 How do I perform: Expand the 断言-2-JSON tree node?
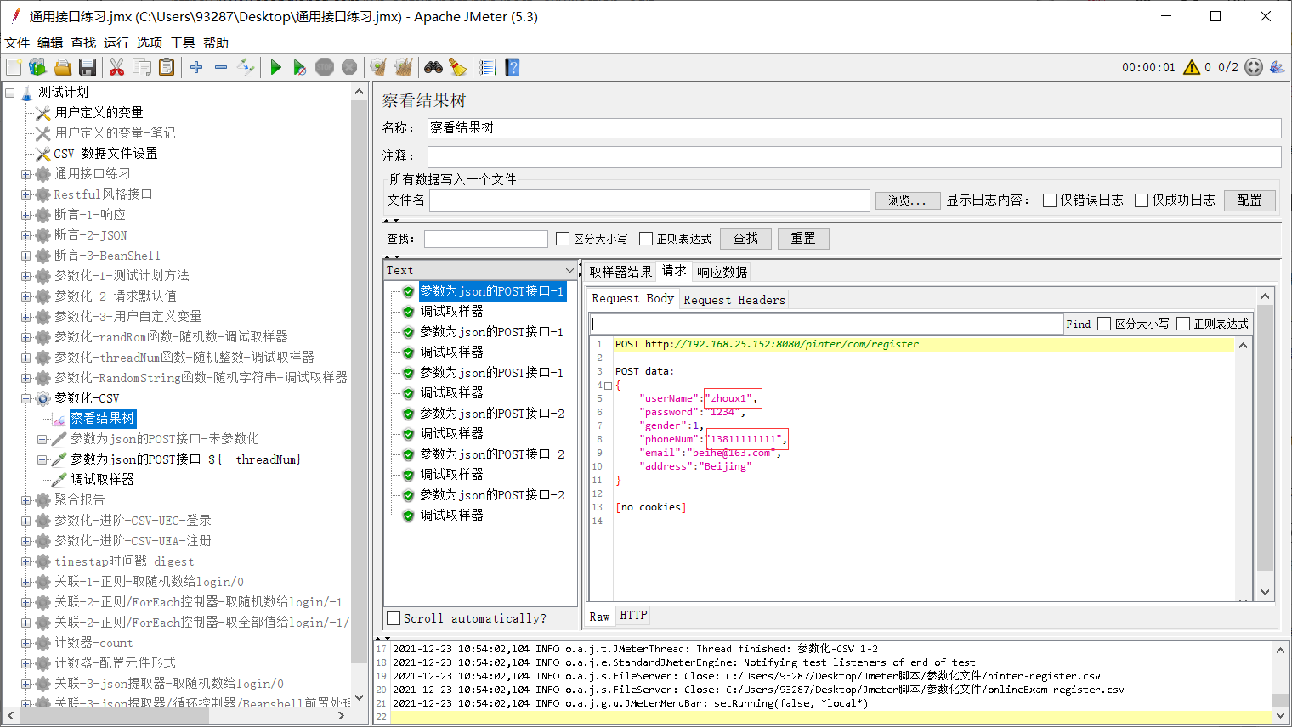pos(26,235)
